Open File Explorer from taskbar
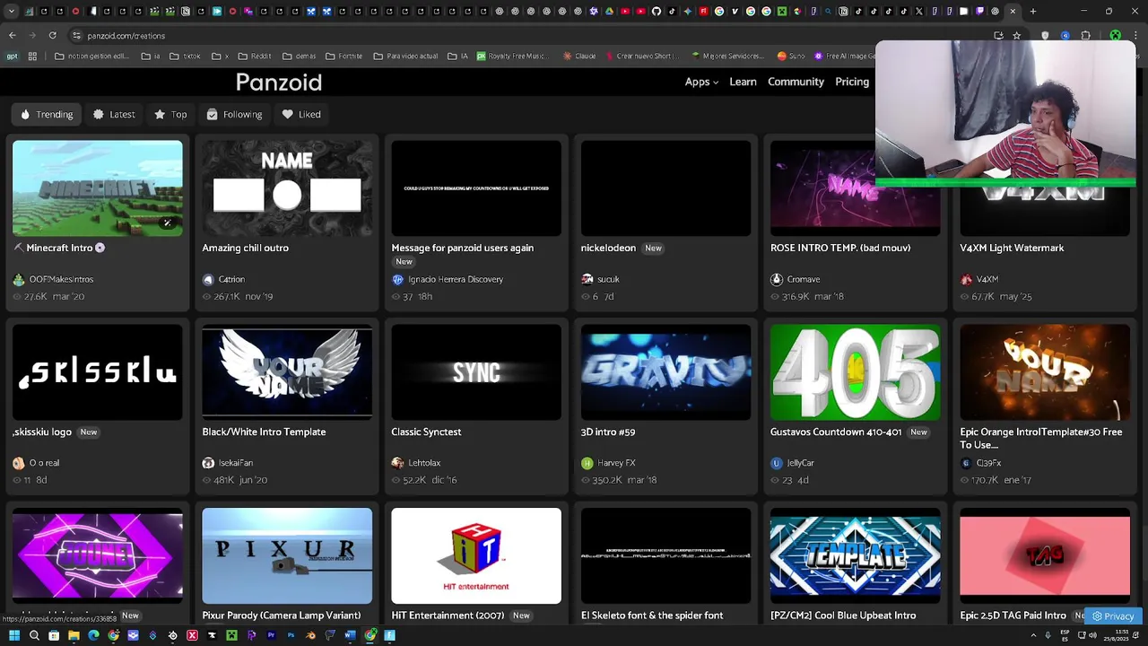 (74, 635)
